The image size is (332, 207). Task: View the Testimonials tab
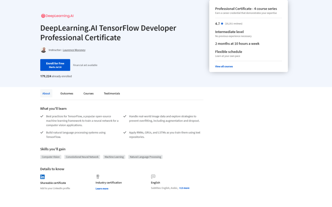[112, 93]
